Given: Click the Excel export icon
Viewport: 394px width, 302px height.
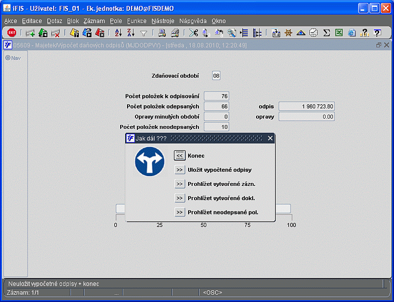Looking at the screenshot, I should tap(339, 32).
